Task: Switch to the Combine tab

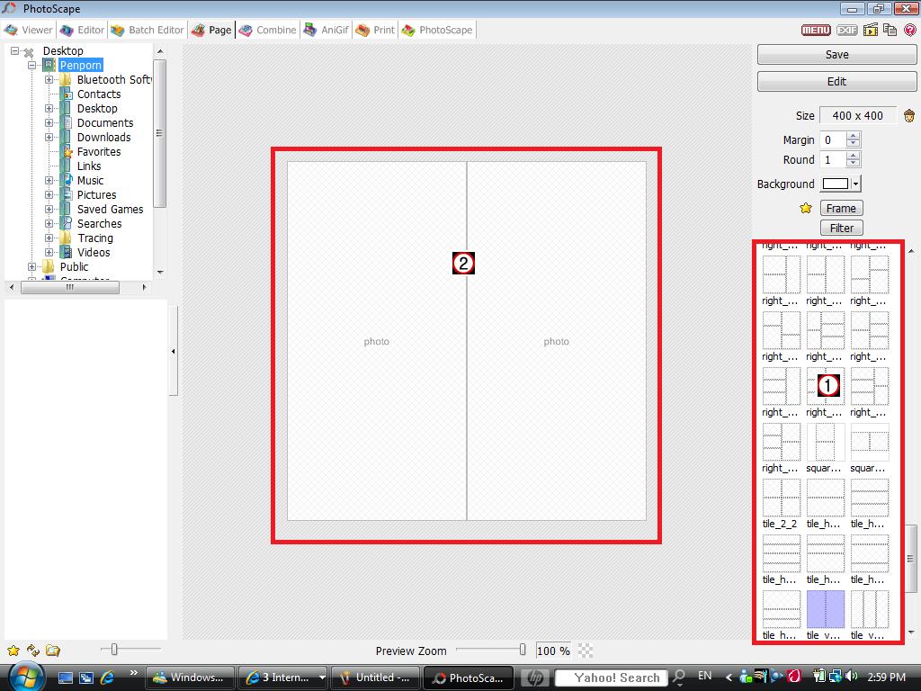Action: (x=267, y=30)
